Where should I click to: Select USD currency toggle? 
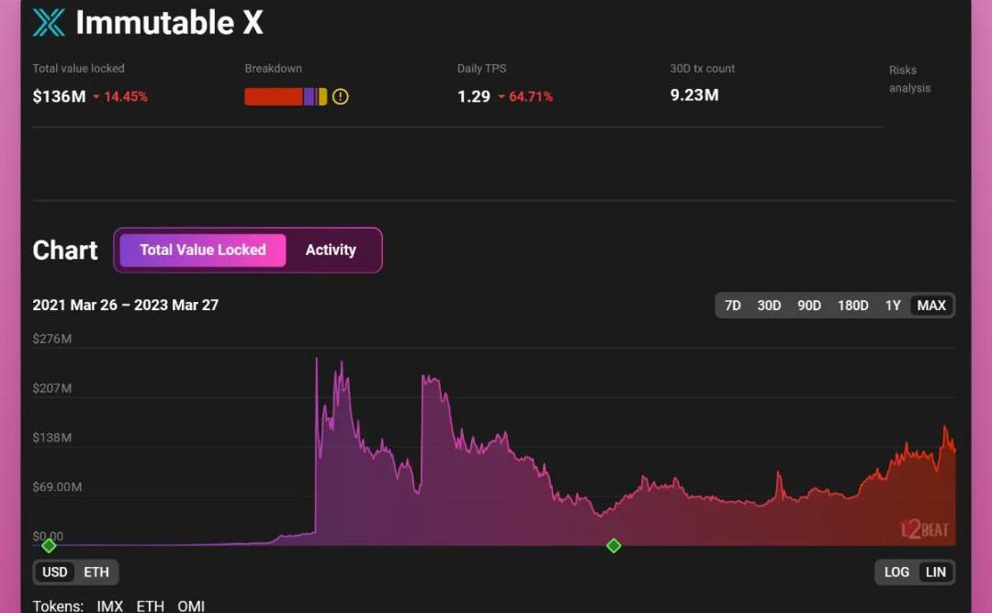pyautogui.click(x=55, y=572)
